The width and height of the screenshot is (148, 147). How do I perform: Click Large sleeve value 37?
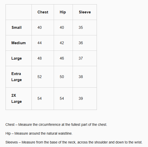pyautogui.click(x=81, y=58)
